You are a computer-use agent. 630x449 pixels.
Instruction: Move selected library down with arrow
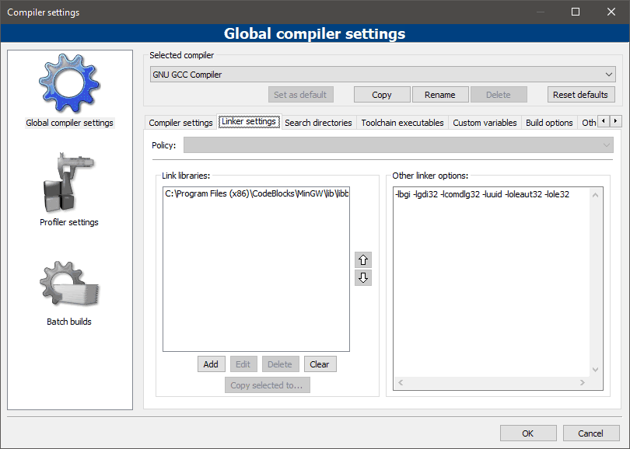(363, 278)
